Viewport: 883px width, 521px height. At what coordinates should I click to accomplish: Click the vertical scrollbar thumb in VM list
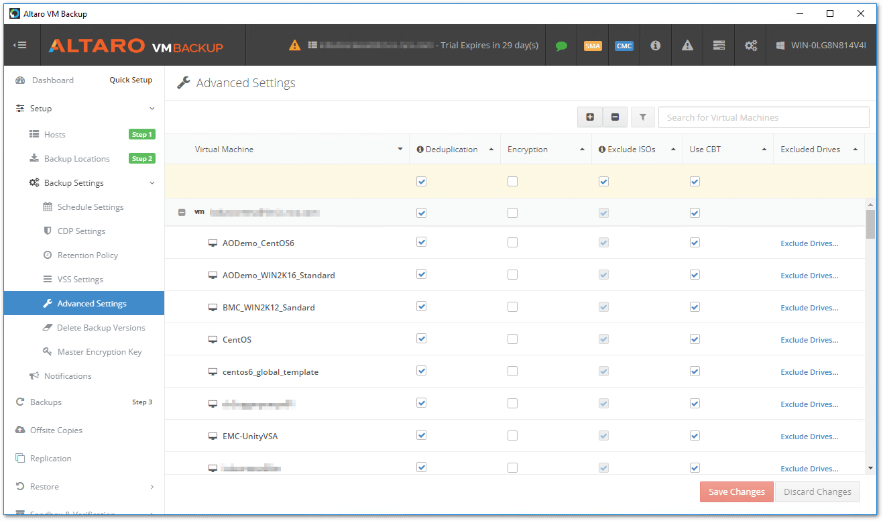click(870, 225)
